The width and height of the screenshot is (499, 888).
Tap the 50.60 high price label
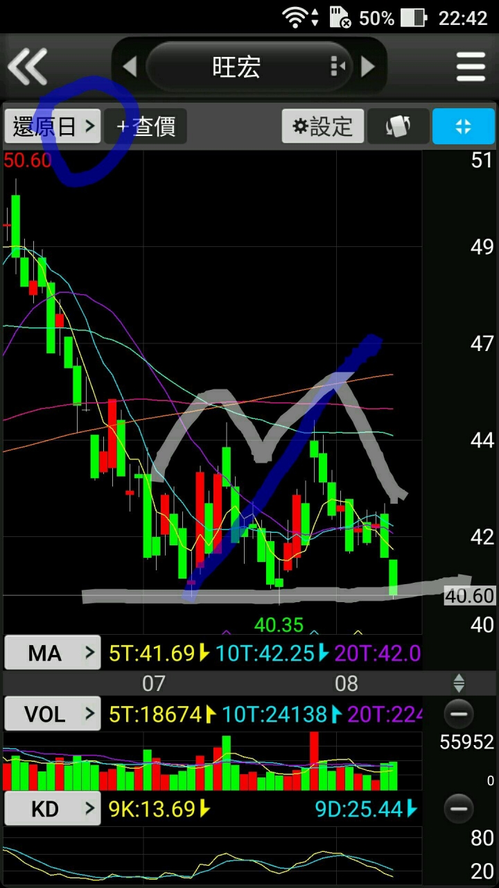click(x=28, y=160)
